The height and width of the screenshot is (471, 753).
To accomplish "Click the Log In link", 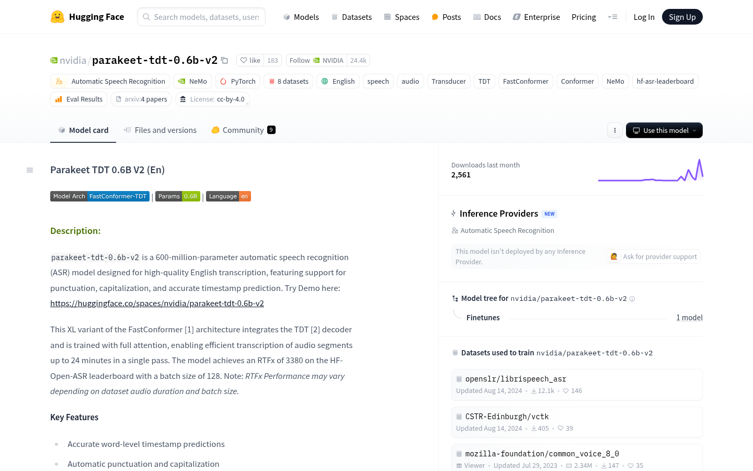I will (x=644, y=17).
